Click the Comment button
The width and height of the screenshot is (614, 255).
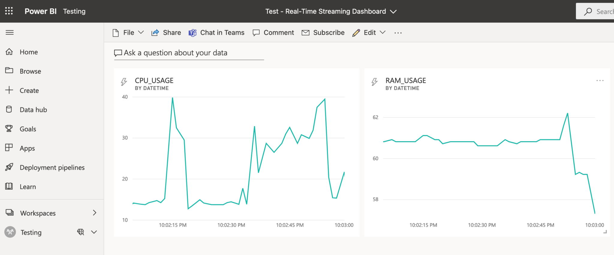pyautogui.click(x=273, y=33)
